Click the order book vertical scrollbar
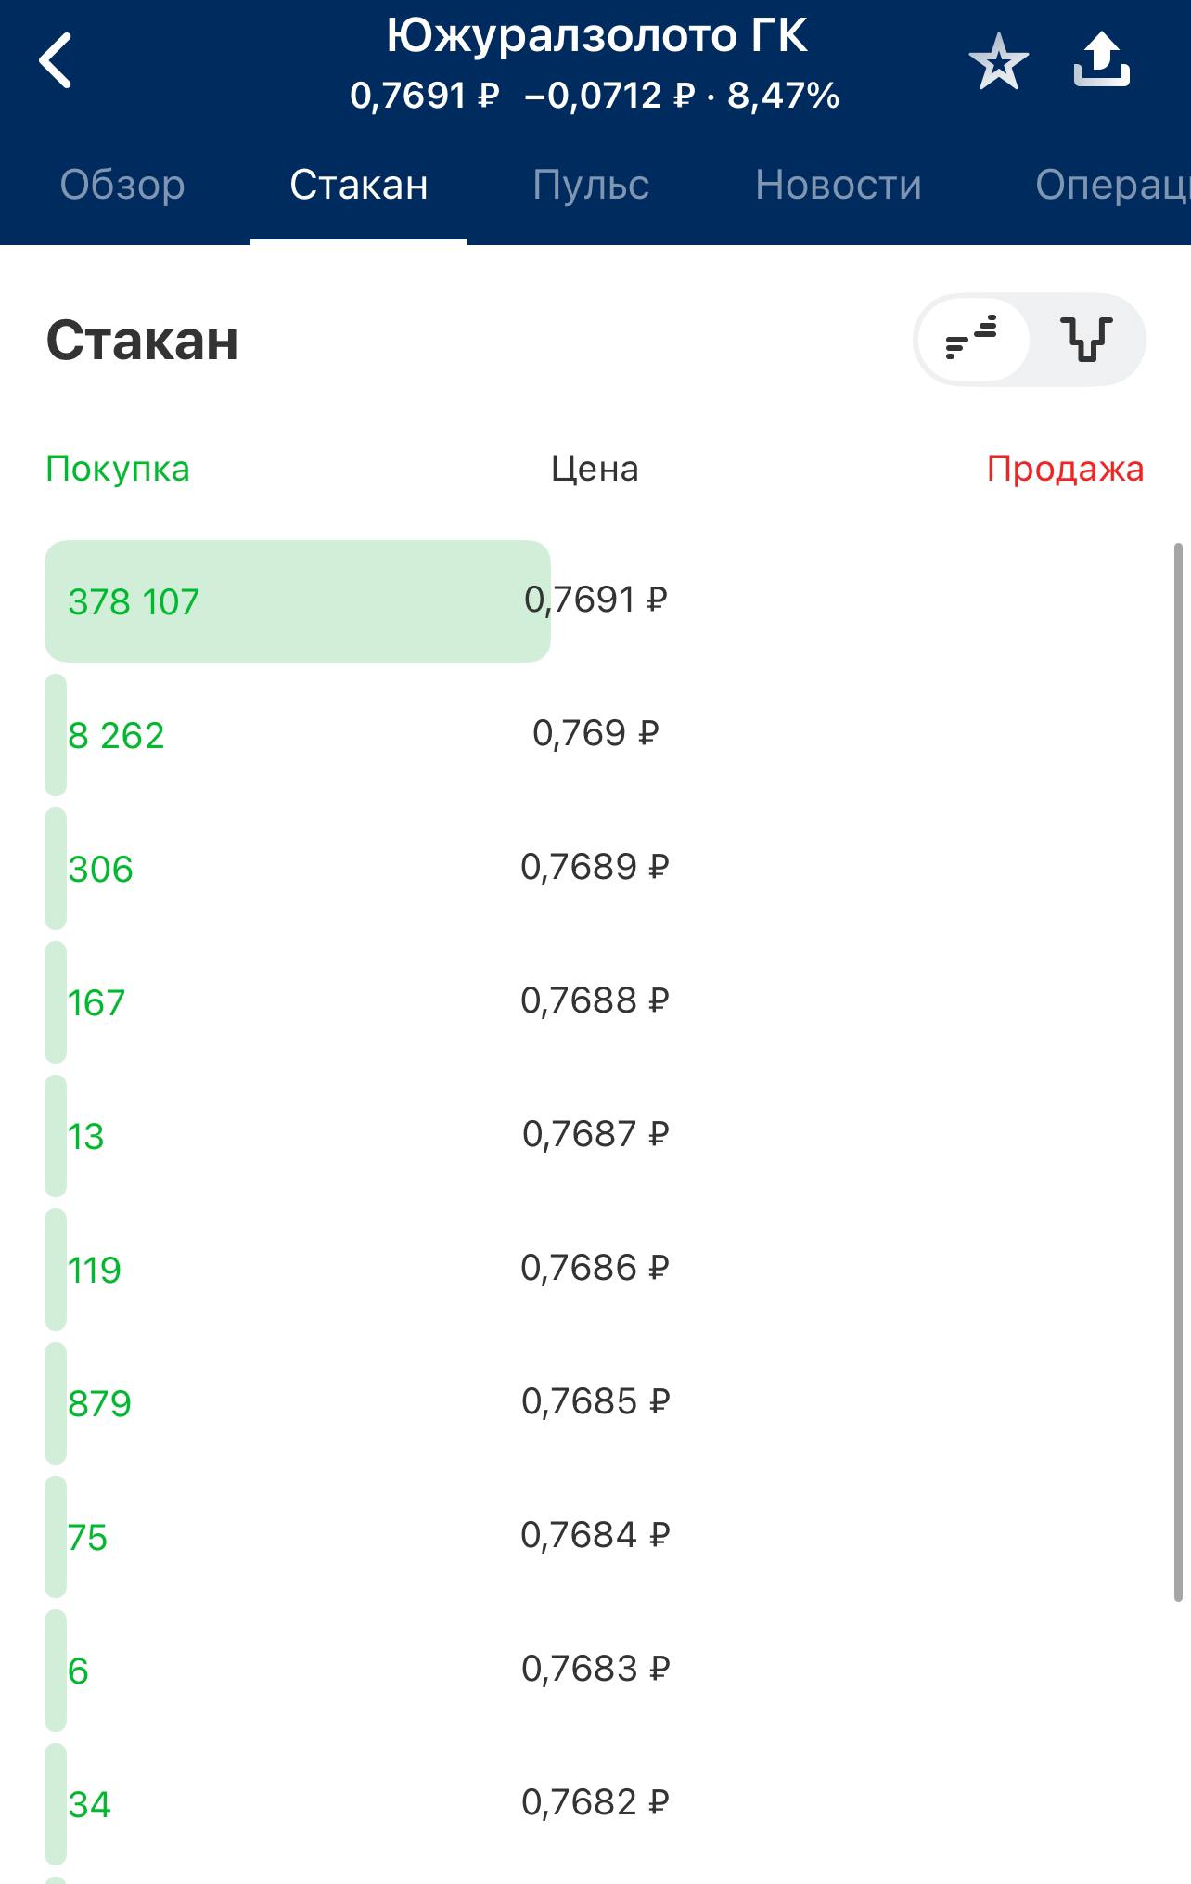The height and width of the screenshot is (1884, 1191). click(1178, 1067)
